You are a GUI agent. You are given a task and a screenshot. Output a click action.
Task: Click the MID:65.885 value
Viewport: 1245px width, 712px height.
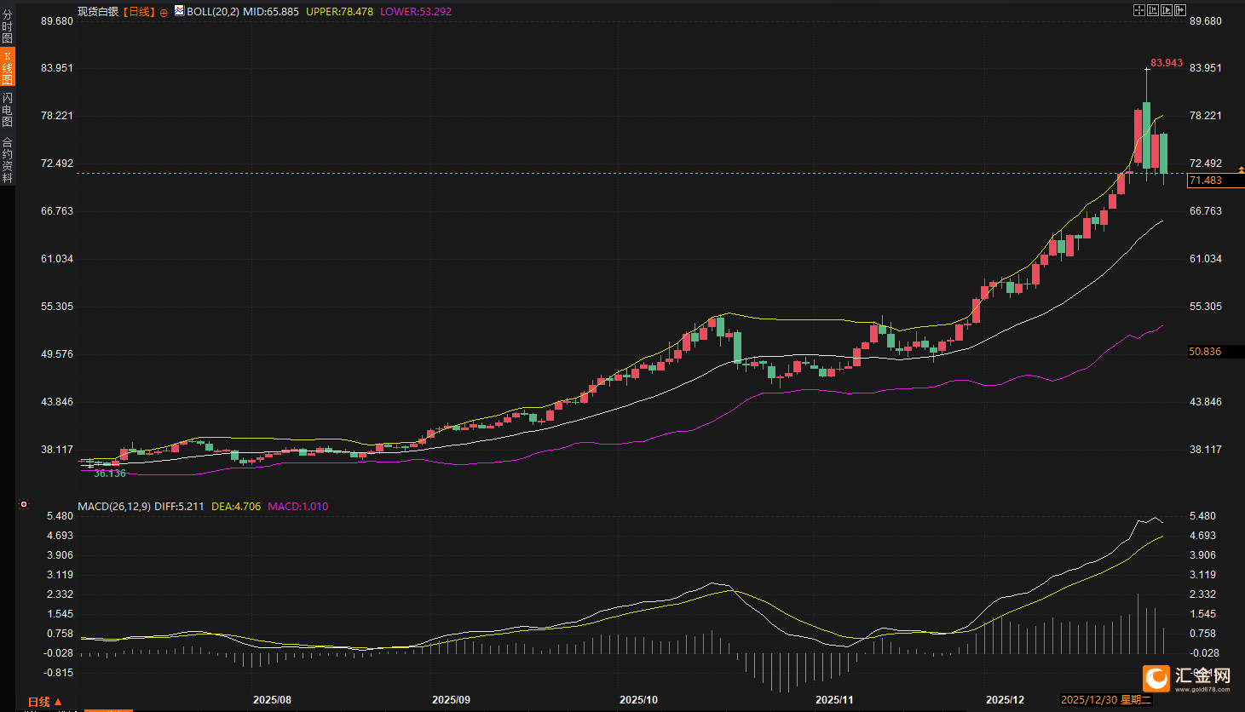click(x=271, y=12)
